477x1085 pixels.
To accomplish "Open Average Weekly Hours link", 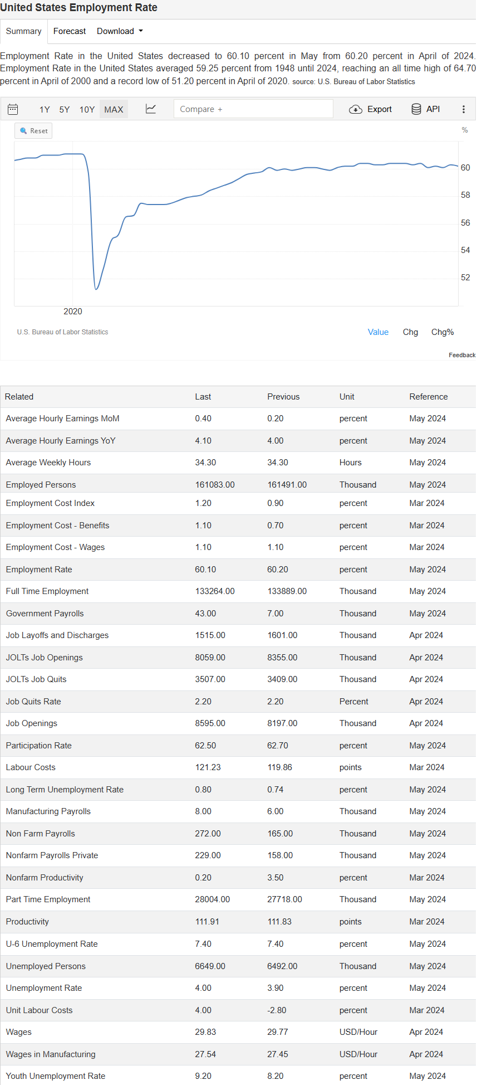I will click(x=48, y=463).
